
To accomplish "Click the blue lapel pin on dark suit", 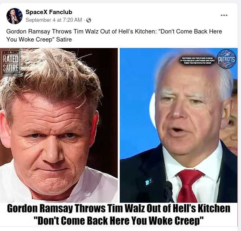I will pyautogui.click(x=149, y=182).
